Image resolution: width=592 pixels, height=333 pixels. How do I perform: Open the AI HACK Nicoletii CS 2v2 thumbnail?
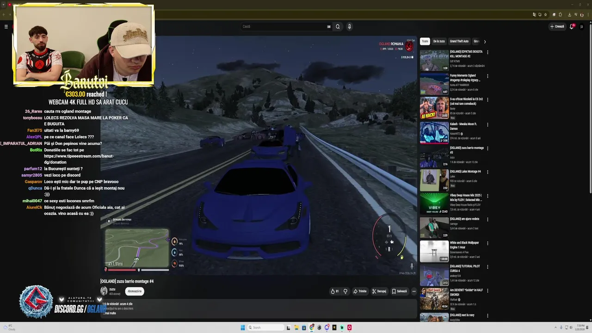[434, 108]
